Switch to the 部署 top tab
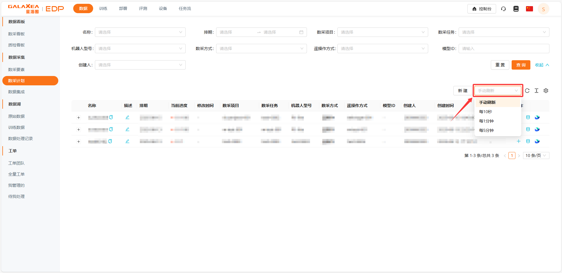 [x=123, y=8]
